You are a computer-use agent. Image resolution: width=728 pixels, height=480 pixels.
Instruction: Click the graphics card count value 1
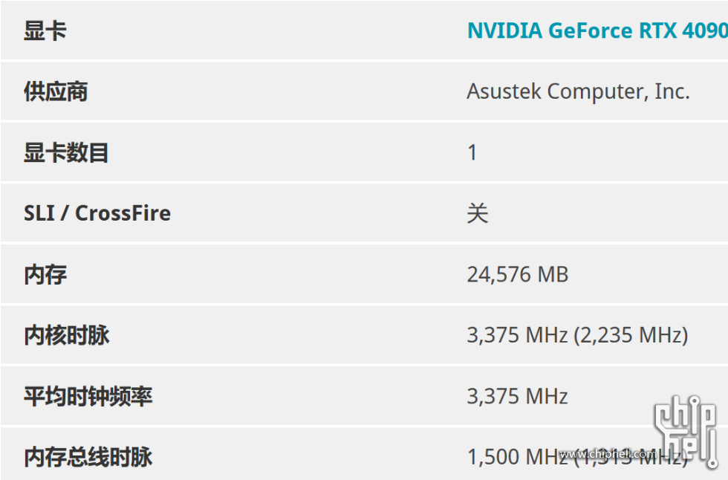coord(472,153)
